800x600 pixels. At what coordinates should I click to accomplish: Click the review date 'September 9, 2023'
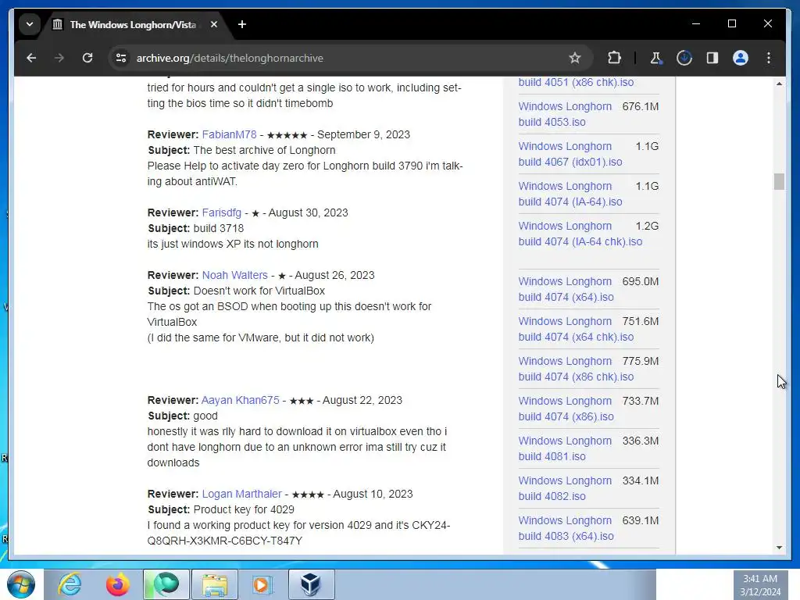click(363, 134)
